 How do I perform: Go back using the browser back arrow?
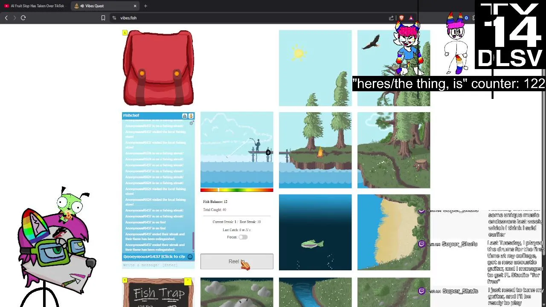pos(6,18)
